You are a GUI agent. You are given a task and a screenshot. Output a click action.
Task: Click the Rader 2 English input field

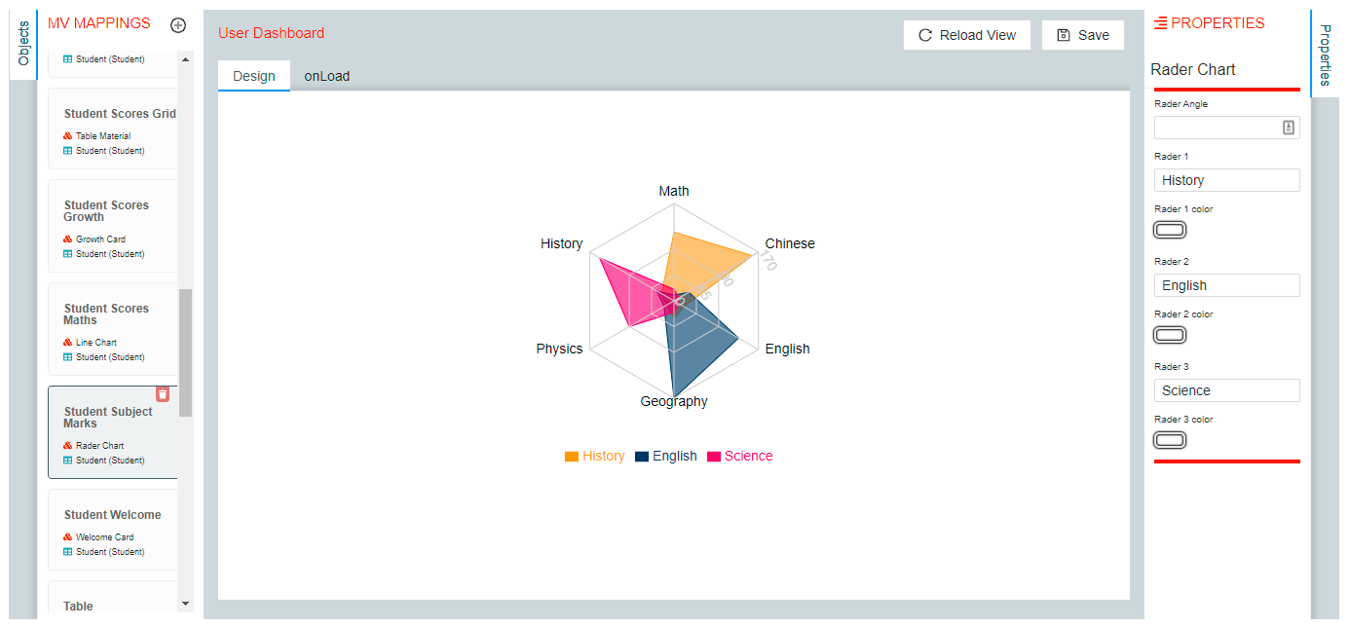1227,285
